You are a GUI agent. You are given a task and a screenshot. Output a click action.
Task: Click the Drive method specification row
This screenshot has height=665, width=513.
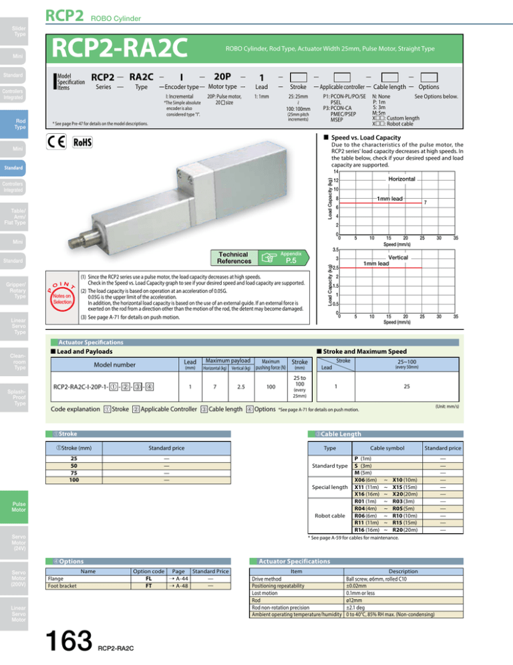tap(356, 579)
